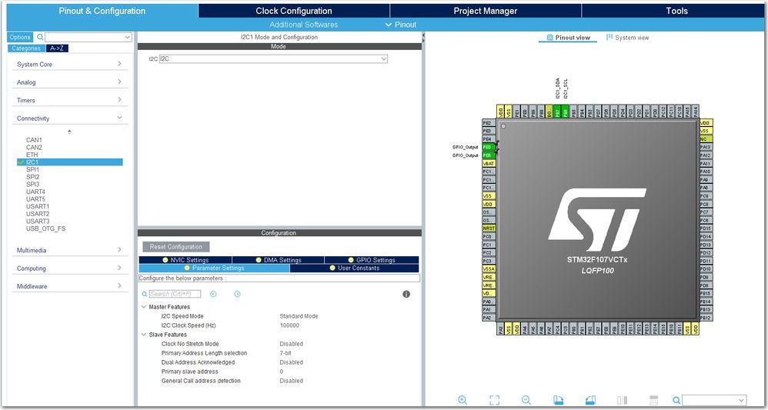Image resolution: width=768 pixels, height=410 pixels.
Task: Rotate the chip view clockwise
Action: point(559,400)
